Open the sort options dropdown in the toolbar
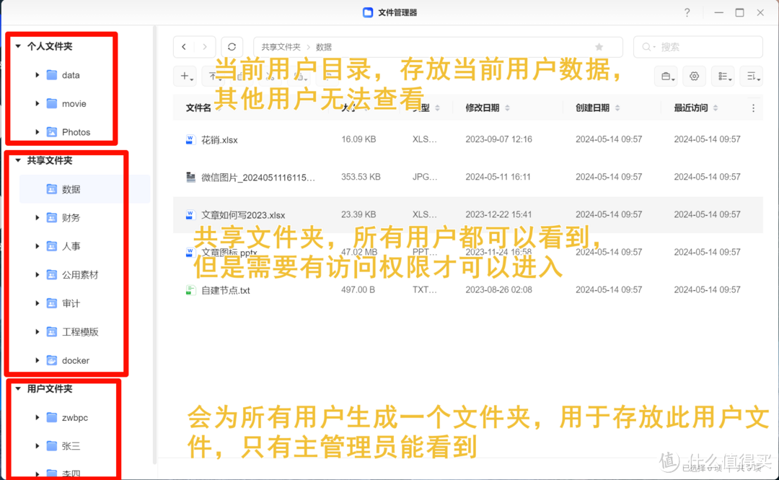 coord(752,76)
